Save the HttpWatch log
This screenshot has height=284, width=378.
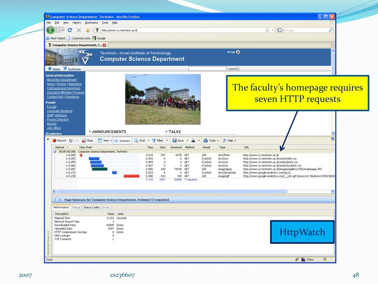click(x=178, y=141)
